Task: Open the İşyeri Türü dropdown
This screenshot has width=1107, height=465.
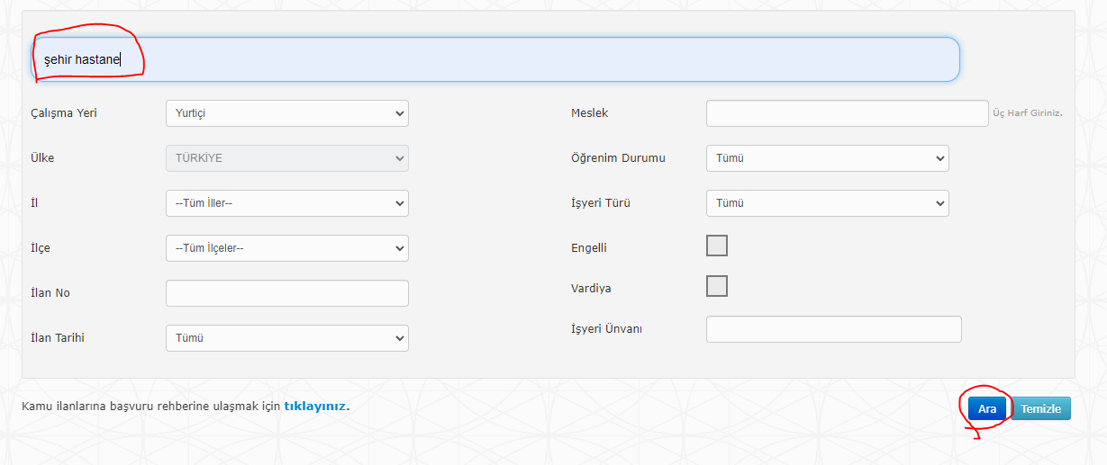Action: tap(828, 203)
